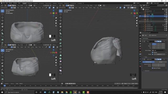Open Render properties tab icon

(x=140, y=39)
